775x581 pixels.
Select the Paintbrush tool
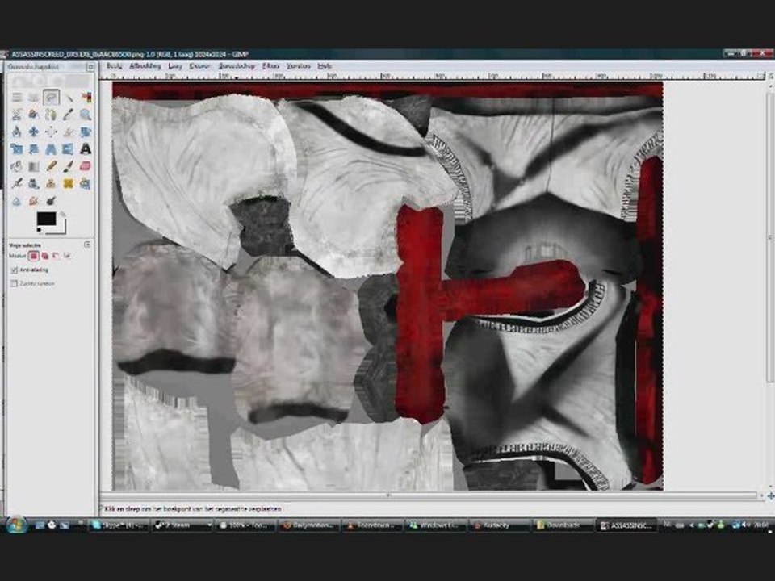pyautogui.click(x=68, y=166)
